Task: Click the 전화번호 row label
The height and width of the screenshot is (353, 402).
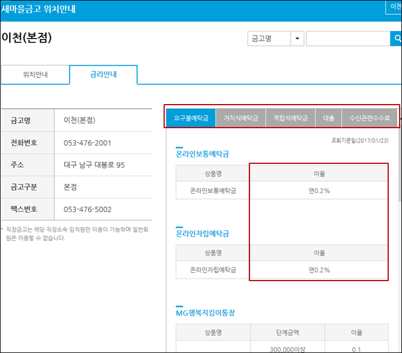Action: point(24,143)
